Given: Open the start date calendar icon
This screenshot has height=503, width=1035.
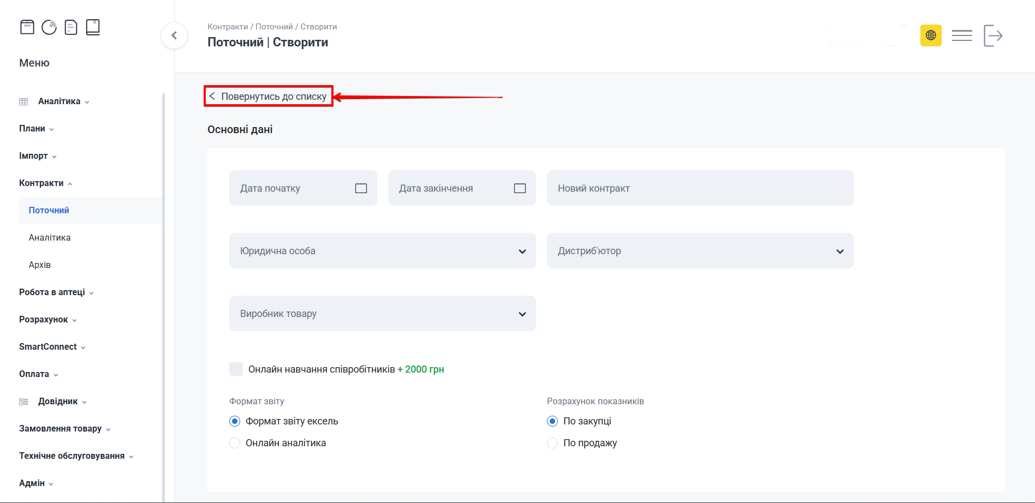Looking at the screenshot, I should pos(361,188).
